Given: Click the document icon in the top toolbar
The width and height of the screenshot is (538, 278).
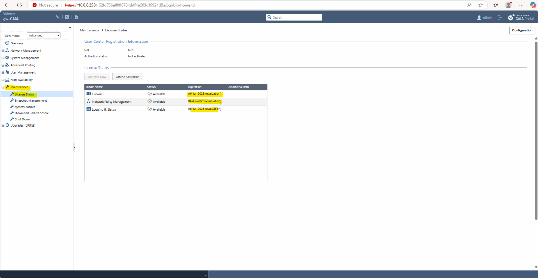Looking at the screenshot, I should coord(76,16).
